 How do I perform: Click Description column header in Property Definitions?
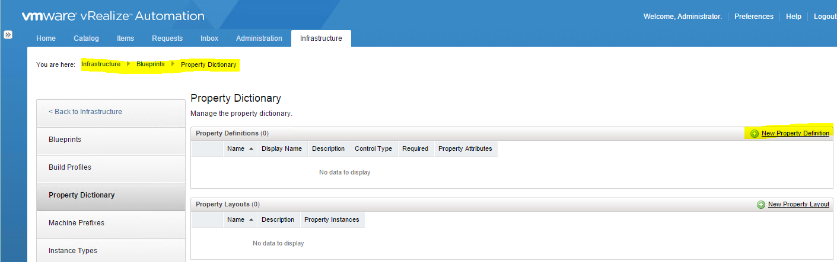pos(329,148)
